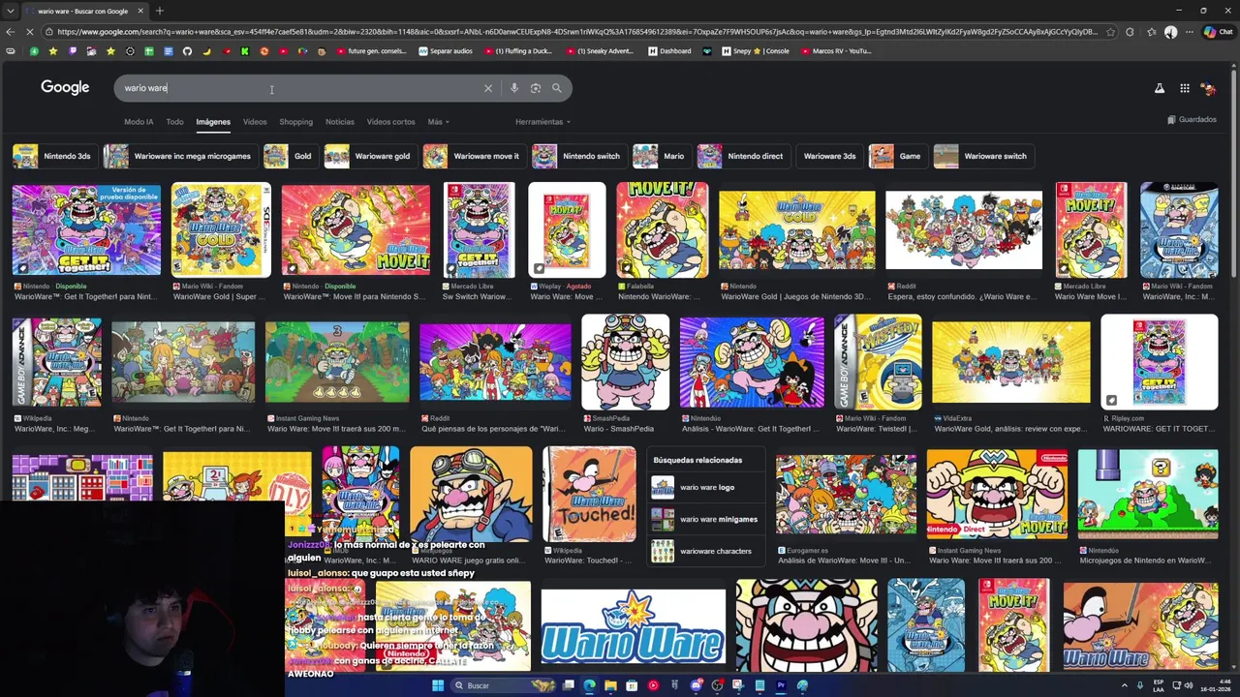Filter by Nintendo switch chip
Image resolution: width=1240 pixels, height=697 pixels.
(577, 156)
